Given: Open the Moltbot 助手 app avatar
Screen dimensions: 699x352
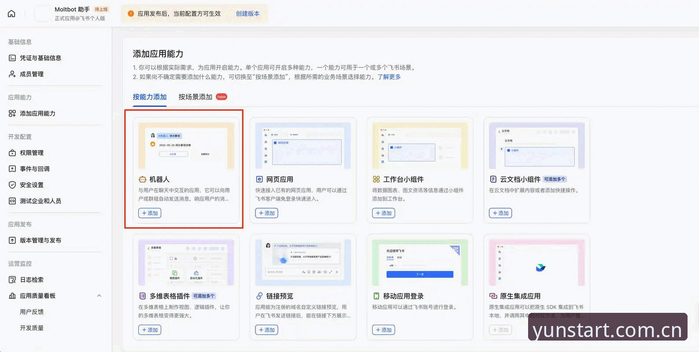Looking at the screenshot, I should point(42,14).
